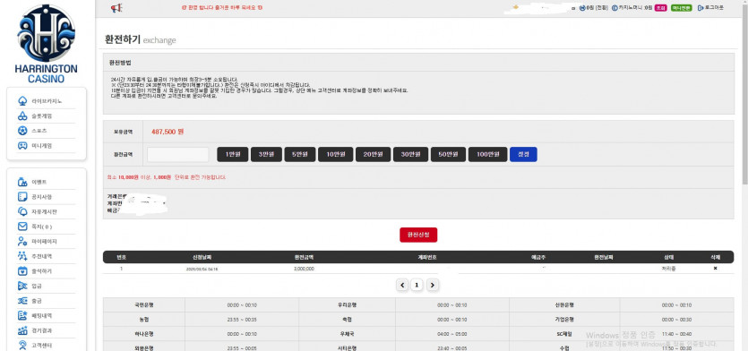Go to the next page arrow
Viewport: 748px width, 351px height.
[432, 285]
